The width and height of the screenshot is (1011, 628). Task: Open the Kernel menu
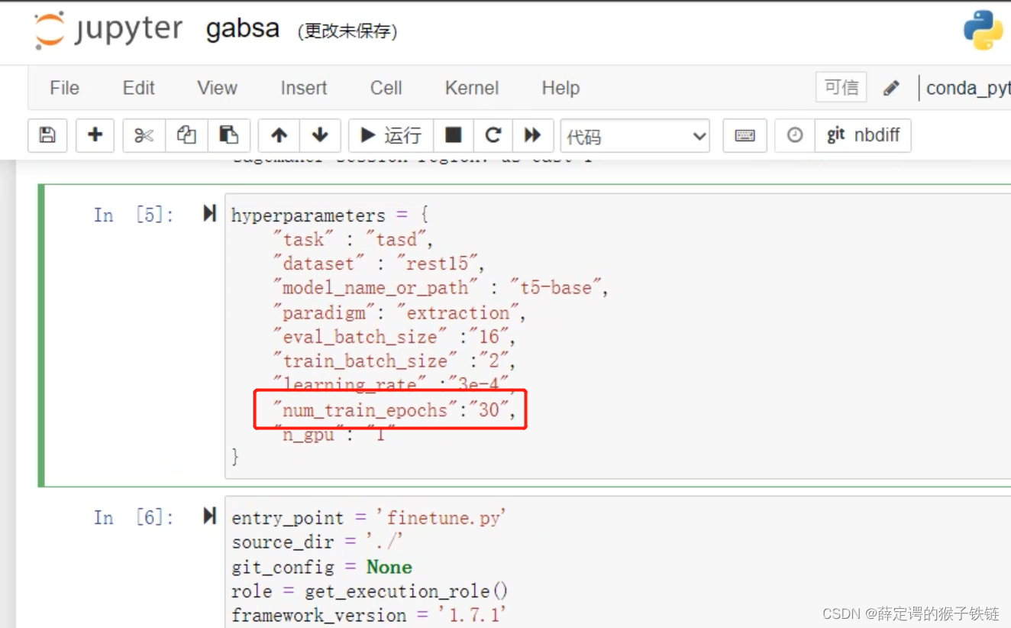(x=472, y=88)
